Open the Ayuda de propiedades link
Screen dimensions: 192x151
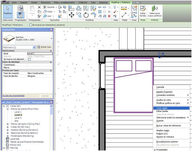[x=13, y=95]
